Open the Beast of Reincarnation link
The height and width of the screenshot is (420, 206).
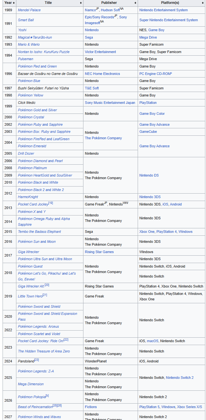tap(35, 407)
